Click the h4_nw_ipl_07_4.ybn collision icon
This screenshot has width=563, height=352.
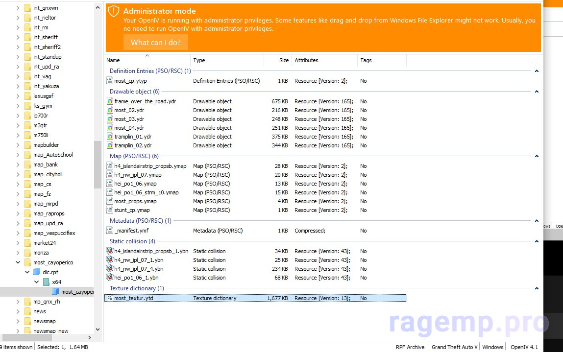tap(110, 269)
